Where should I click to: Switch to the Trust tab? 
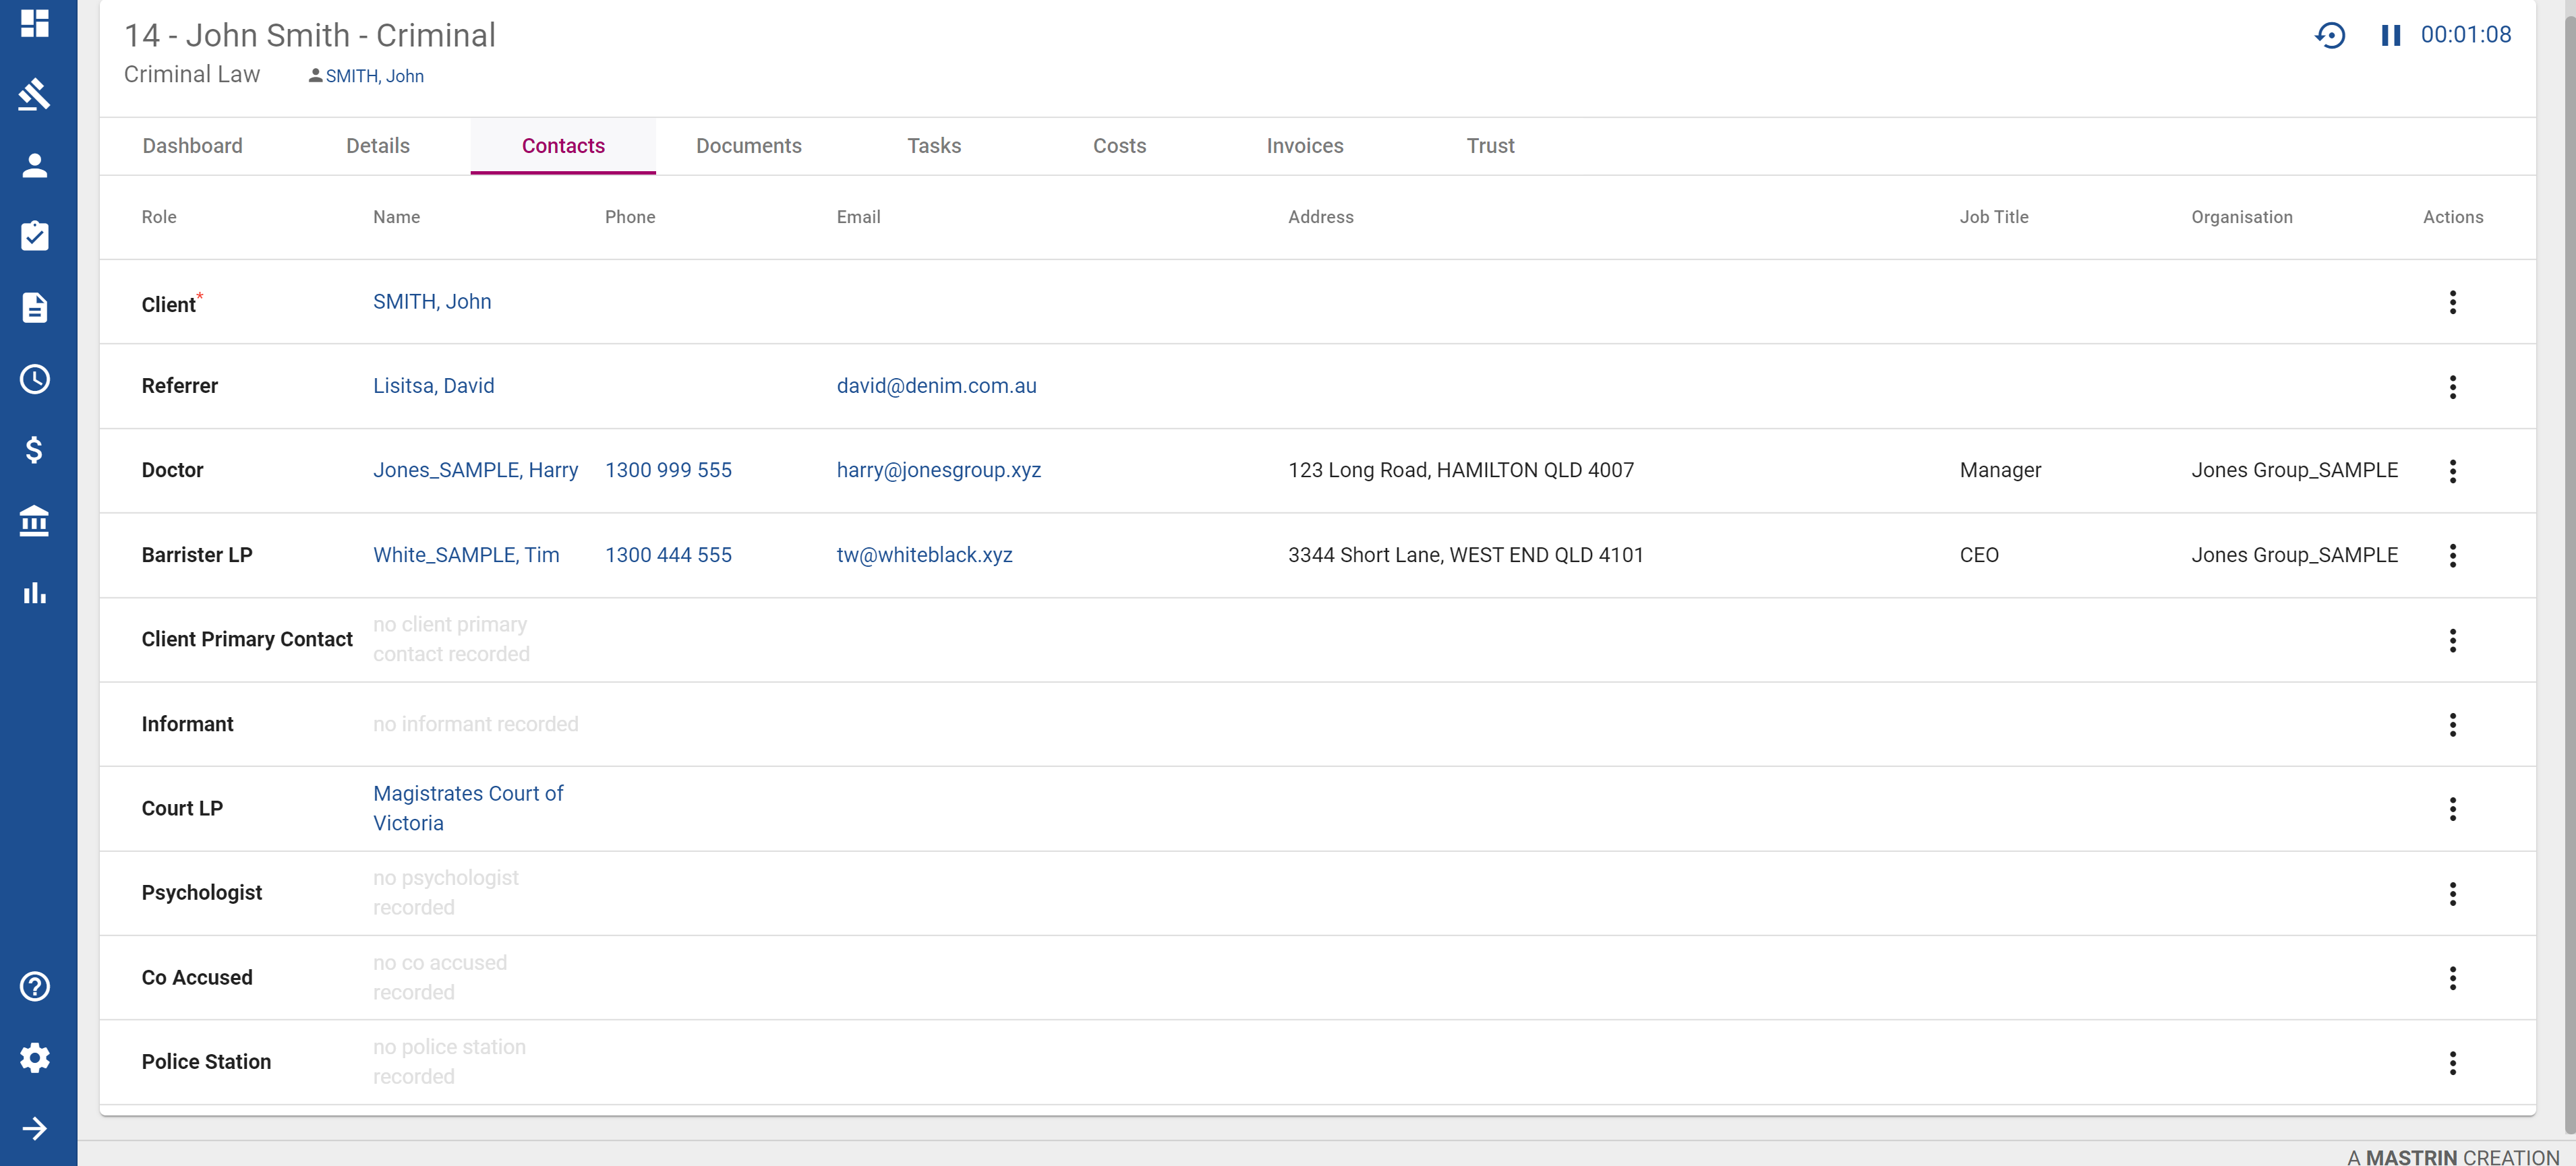coord(1490,146)
